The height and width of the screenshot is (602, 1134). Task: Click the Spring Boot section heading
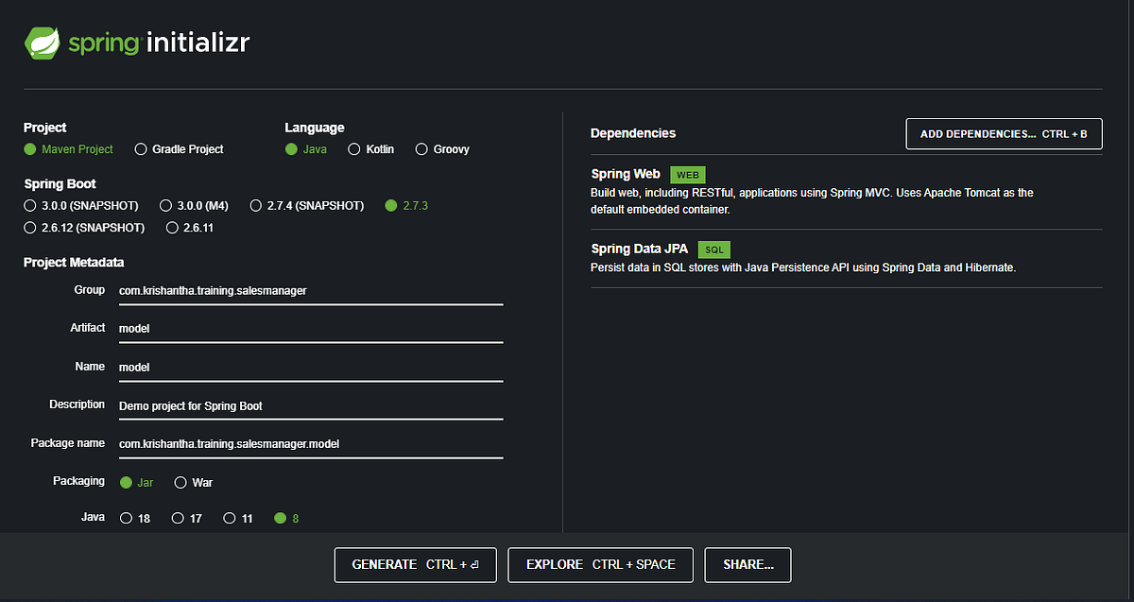pos(60,183)
